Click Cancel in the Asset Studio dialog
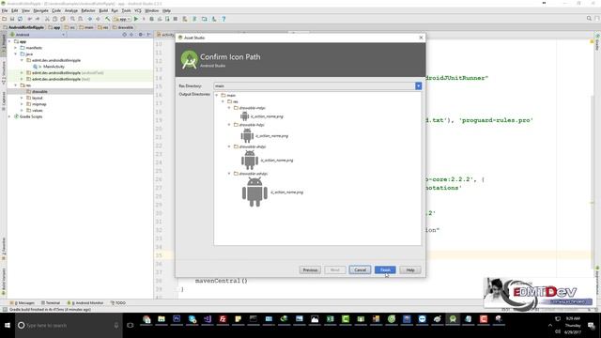 360,269
